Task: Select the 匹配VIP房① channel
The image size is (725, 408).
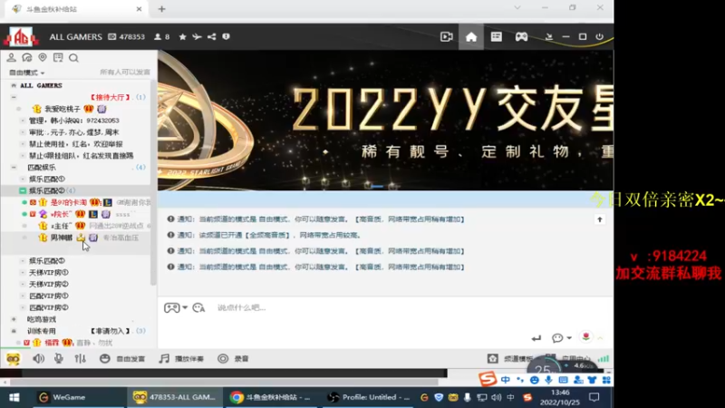Action: (x=49, y=296)
